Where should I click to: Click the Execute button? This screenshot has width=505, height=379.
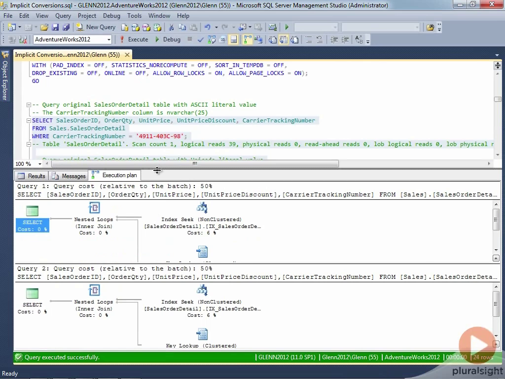pos(134,39)
